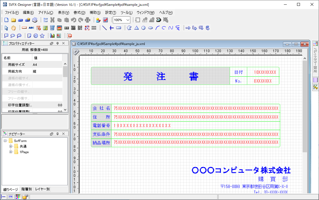Open the アイテム(C) menu

(x=46, y=13)
